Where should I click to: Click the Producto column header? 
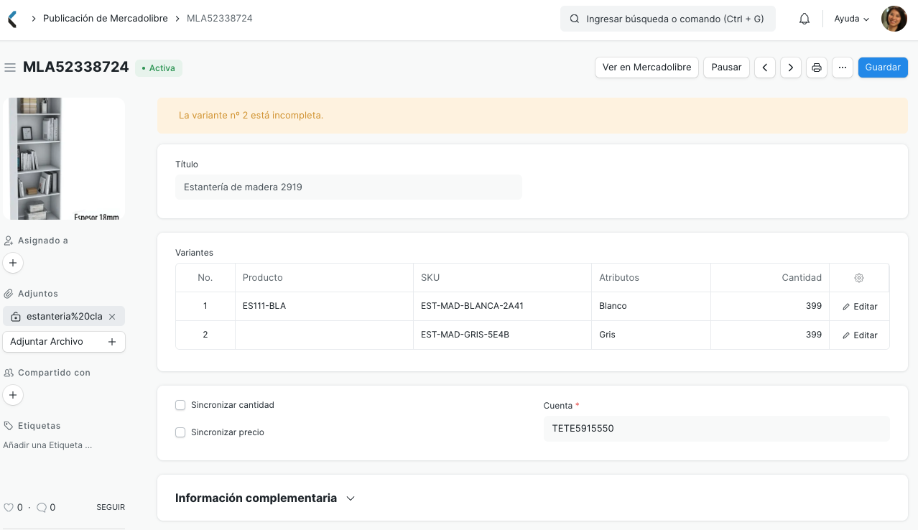coord(324,277)
